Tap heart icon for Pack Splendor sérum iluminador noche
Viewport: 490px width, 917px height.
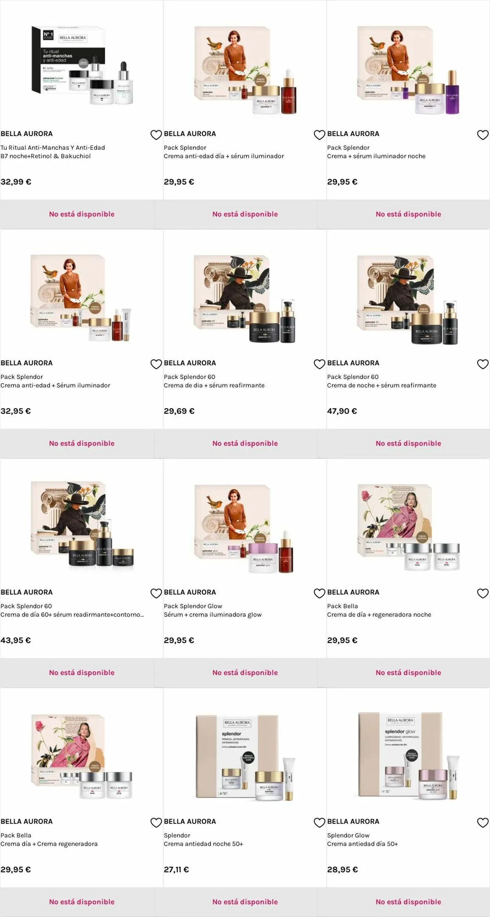[483, 135]
